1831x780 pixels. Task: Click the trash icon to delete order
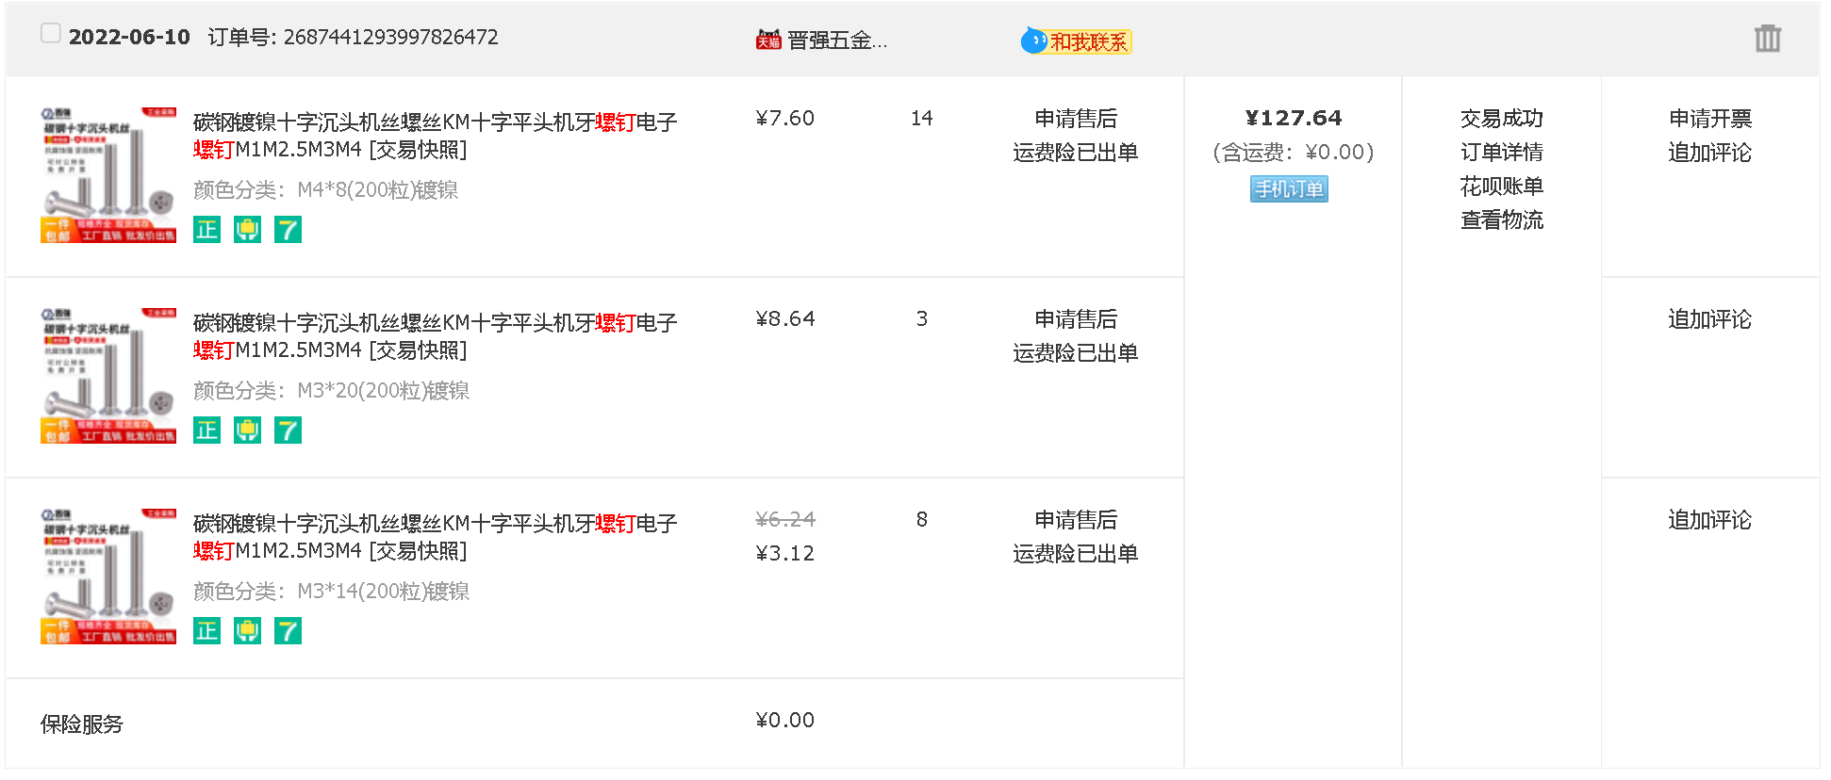(1767, 39)
